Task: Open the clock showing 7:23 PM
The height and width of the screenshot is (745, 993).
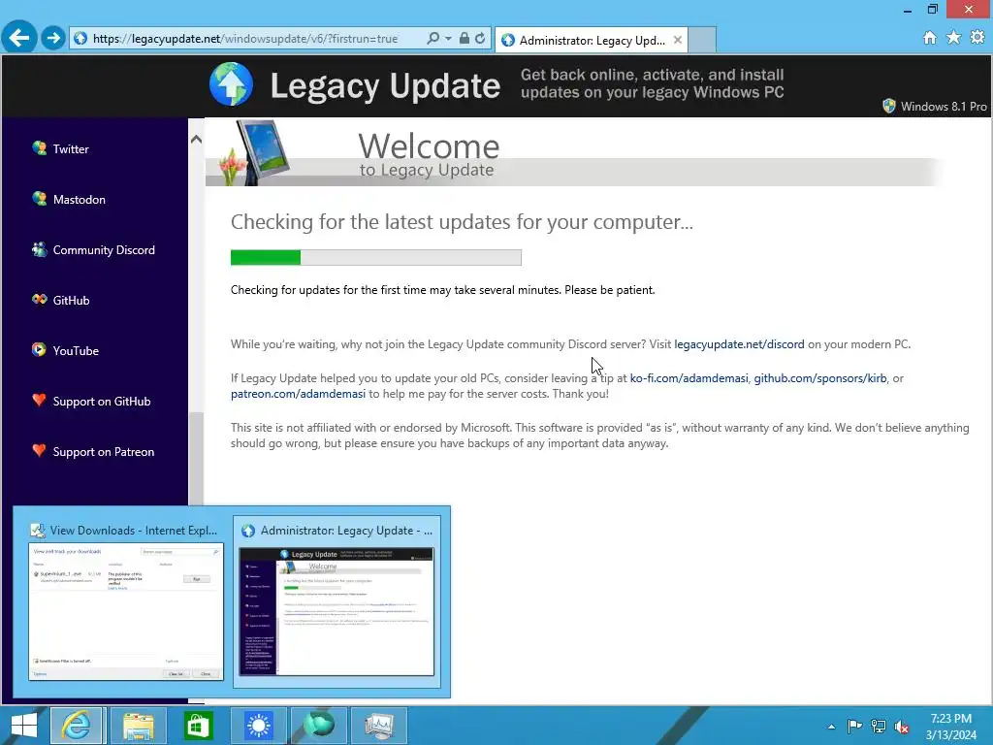Action: 951,727
